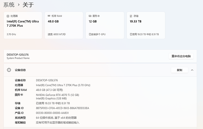The width and height of the screenshot is (203, 129).
Task: Click the 产品 ID row label
Action: click(19, 113)
